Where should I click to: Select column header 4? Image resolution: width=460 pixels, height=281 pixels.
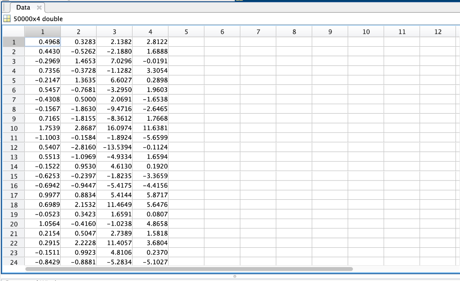pyautogui.click(x=150, y=31)
